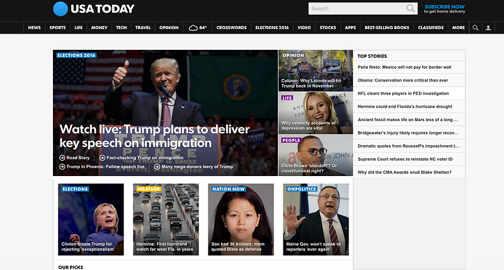Open Rousseff's impeachment quotes story

(x=408, y=146)
